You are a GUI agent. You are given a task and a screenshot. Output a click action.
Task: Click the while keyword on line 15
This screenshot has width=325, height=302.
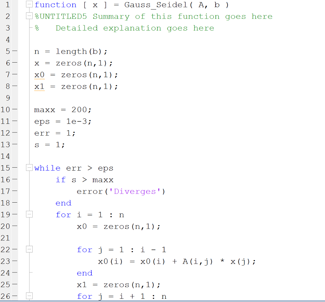(47, 168)
